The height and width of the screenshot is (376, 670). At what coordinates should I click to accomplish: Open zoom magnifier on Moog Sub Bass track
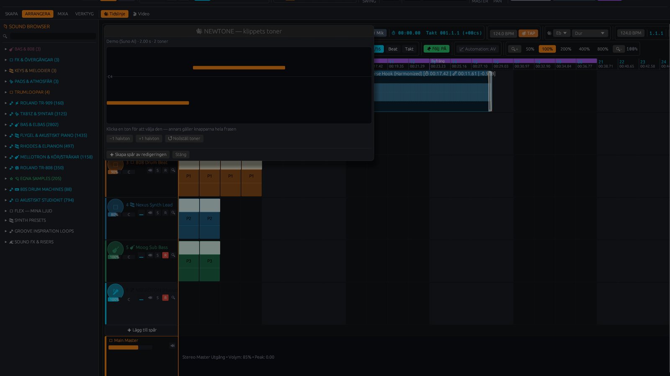pyautogui.click(x=173, y=255)
